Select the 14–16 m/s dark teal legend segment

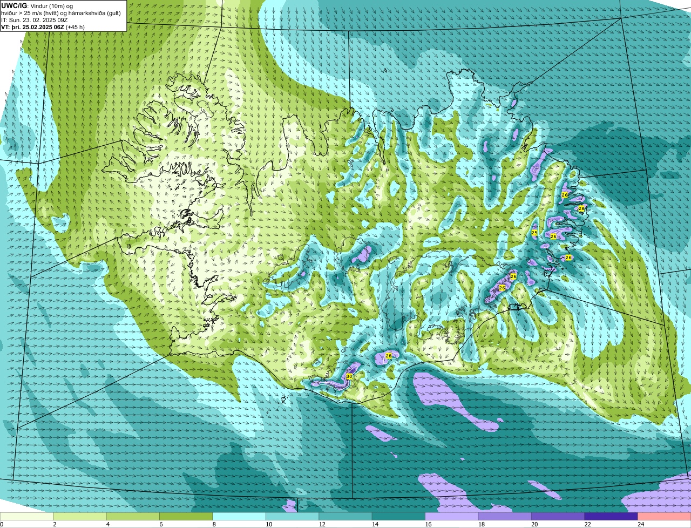pos(399,517)
